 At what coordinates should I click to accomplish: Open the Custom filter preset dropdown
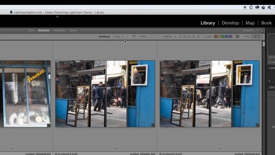pyautogui.click(x=251, y=31)
